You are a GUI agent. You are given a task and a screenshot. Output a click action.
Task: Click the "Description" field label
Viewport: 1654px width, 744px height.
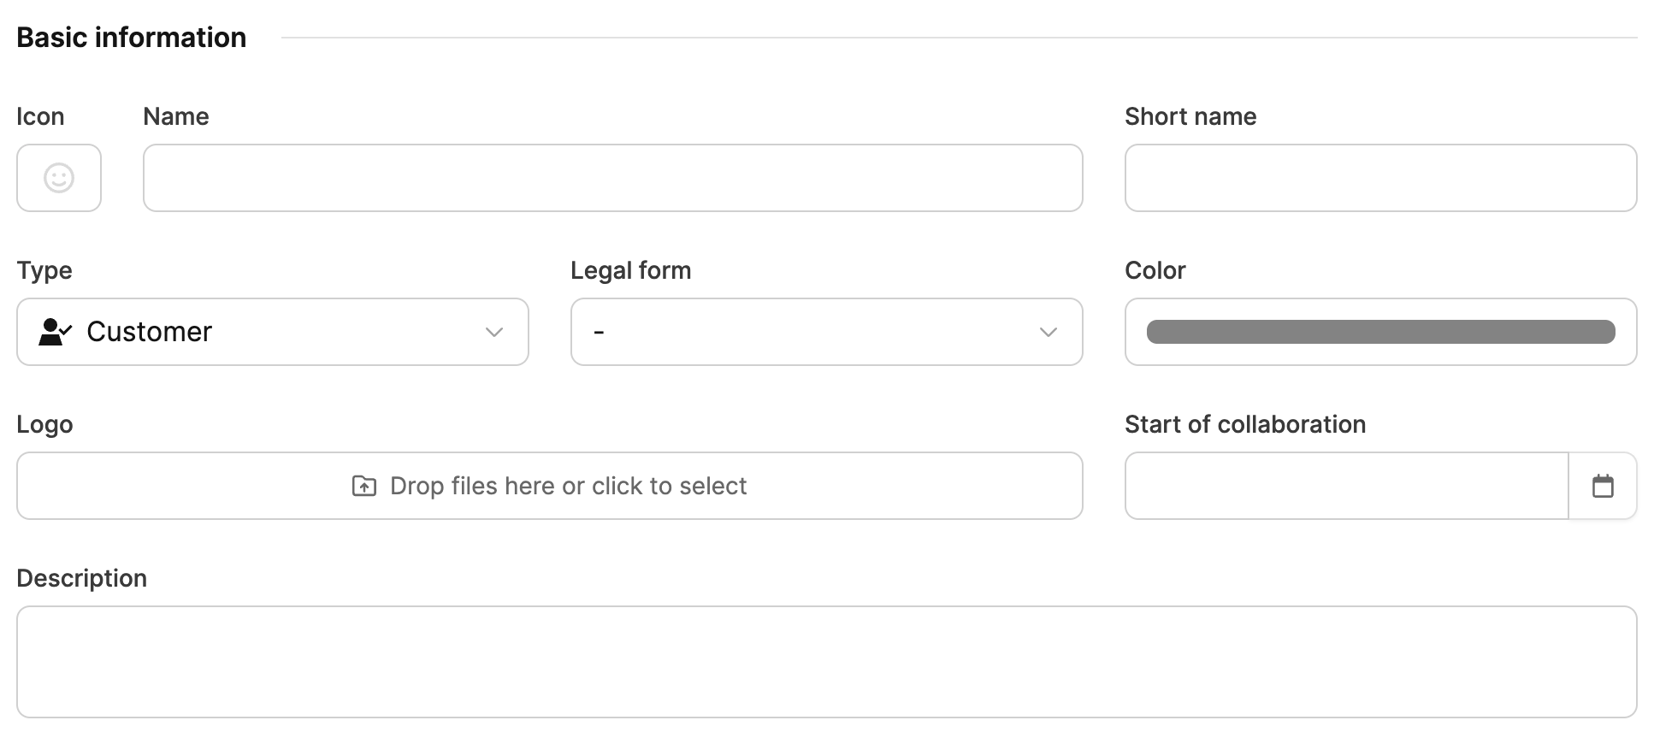point(82,578)
